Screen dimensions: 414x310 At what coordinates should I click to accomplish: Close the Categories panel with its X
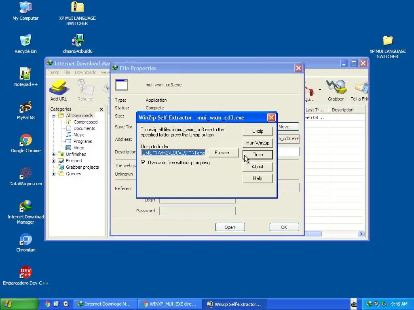click(x=101, y=109)
